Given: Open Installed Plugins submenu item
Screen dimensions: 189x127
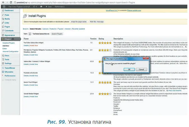Looking at the screenshot, I should [x=8, y=43].
